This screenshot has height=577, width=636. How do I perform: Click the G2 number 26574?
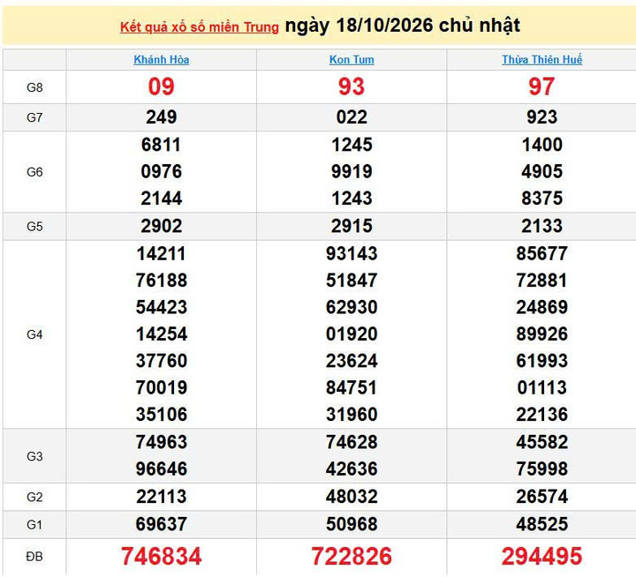541,497
